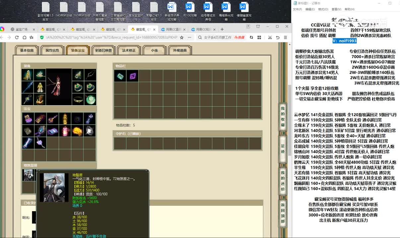This screenshot has width=400, height=238.
Task: Open the 140炼狱总结 desktop file
Action: [64, 10]
